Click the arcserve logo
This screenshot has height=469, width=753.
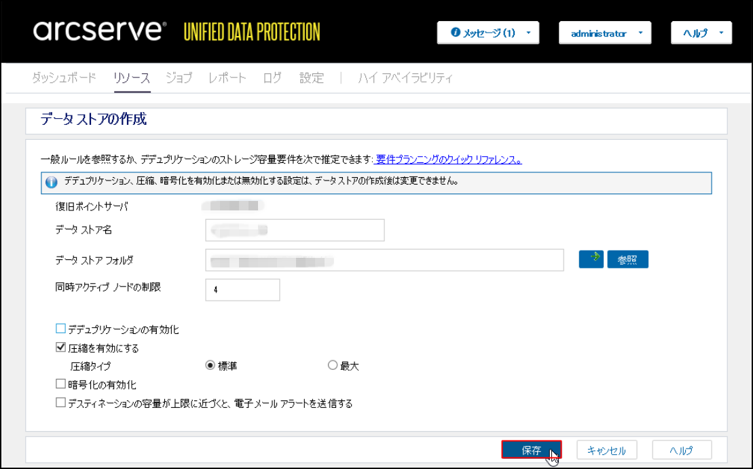99,31
